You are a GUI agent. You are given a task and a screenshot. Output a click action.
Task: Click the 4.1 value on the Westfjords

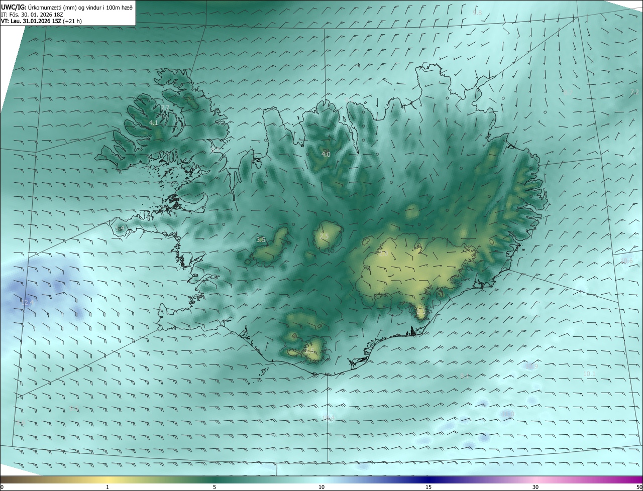click(154, 122)
